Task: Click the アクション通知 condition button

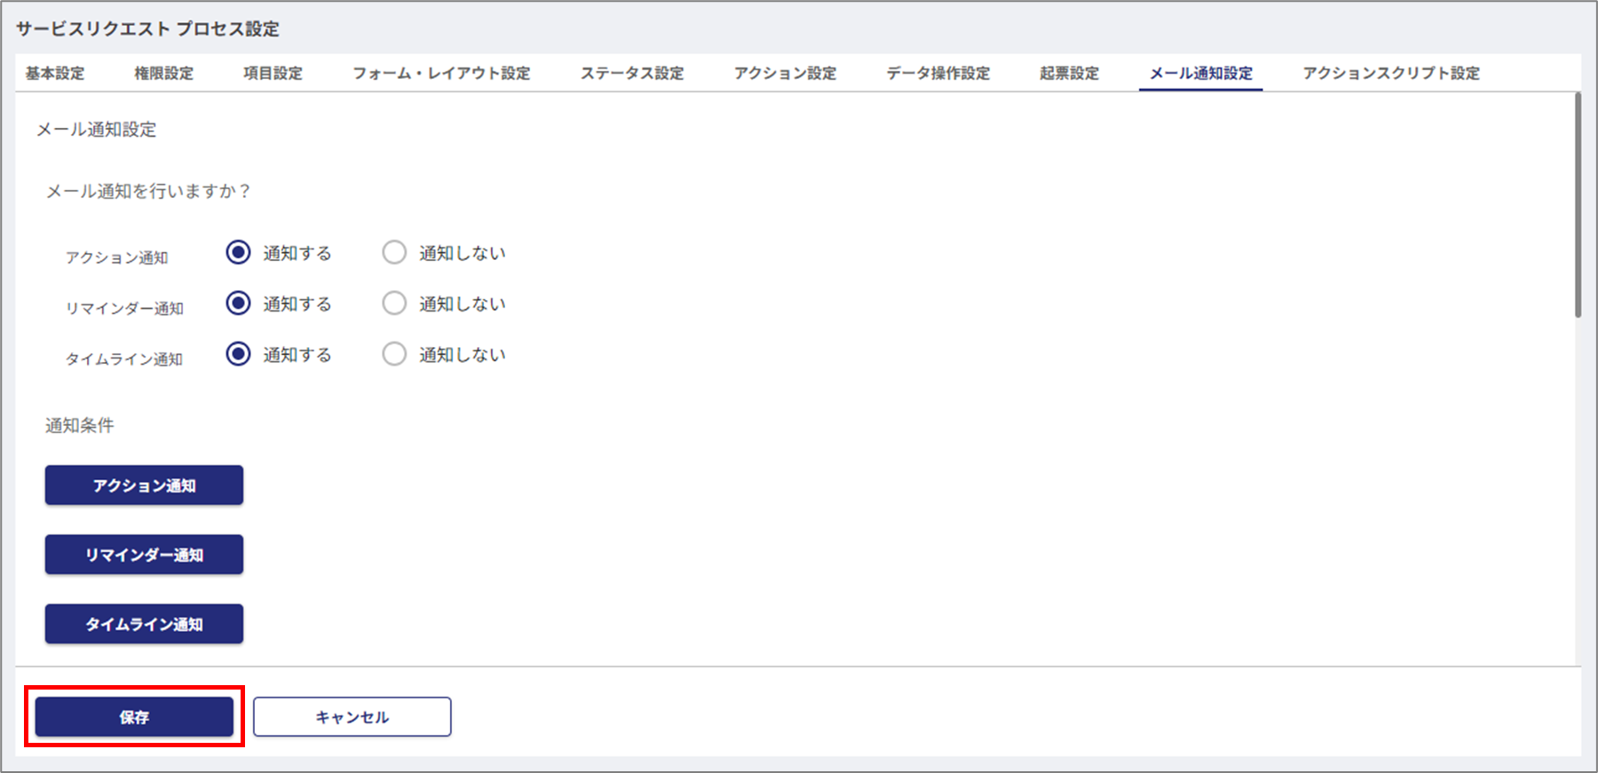Action: (144, 485)
